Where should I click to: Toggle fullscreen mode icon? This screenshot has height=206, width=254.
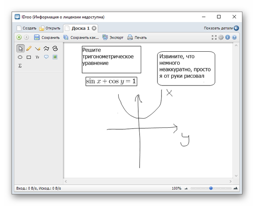coord(214,37)
